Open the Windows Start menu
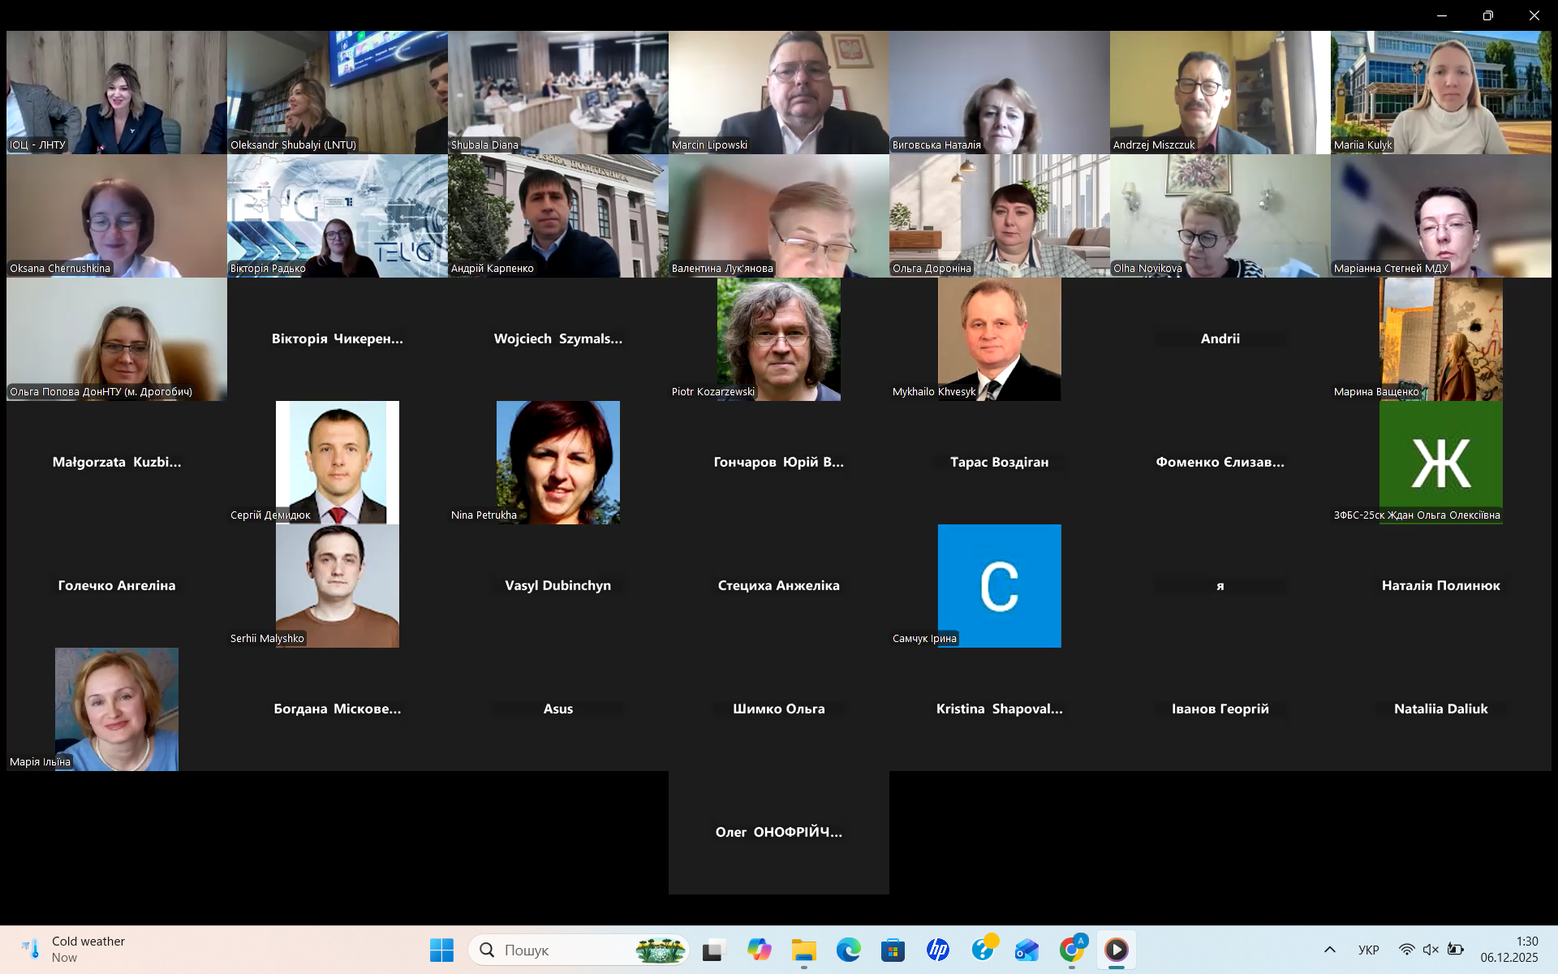Viewport: 1558px width, 974px height. click(441, 950)
